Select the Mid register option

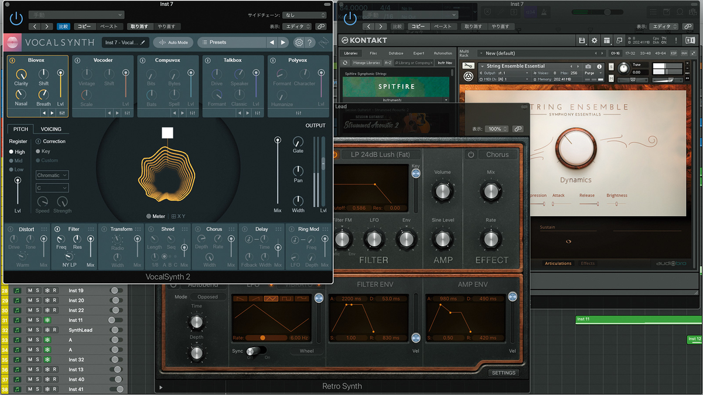(16, 160)
